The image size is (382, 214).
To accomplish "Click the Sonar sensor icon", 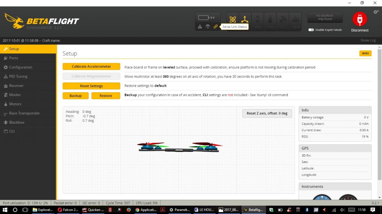I will (295, 21).
